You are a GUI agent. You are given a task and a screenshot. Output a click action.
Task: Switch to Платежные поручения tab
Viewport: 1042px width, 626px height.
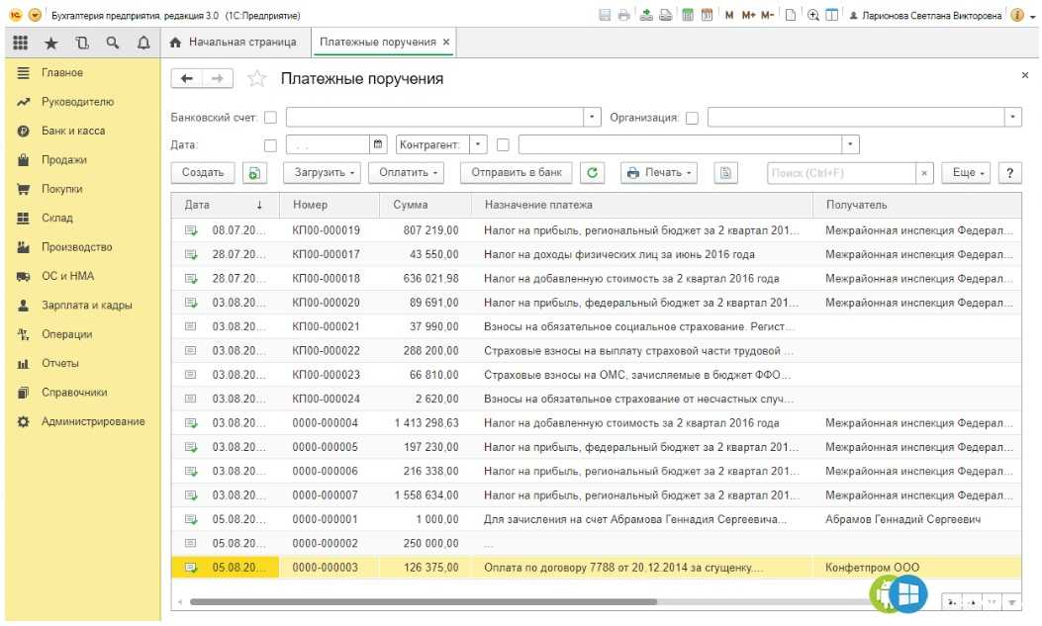(377, 42)
